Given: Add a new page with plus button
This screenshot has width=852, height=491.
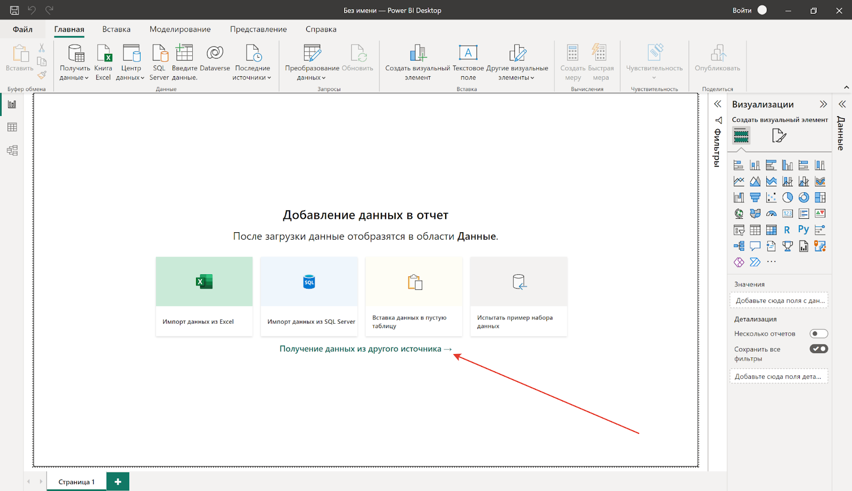Looking at the screenshot, I should (x=118, y=482).
